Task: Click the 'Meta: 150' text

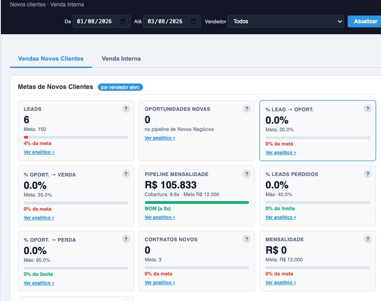Action: pos(35,129)
